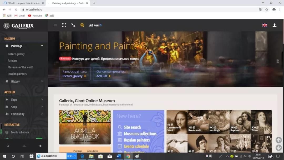Open the Russian painters link in New here box
The height and width of the screenshot is (160, 284).
pos(137,140)
